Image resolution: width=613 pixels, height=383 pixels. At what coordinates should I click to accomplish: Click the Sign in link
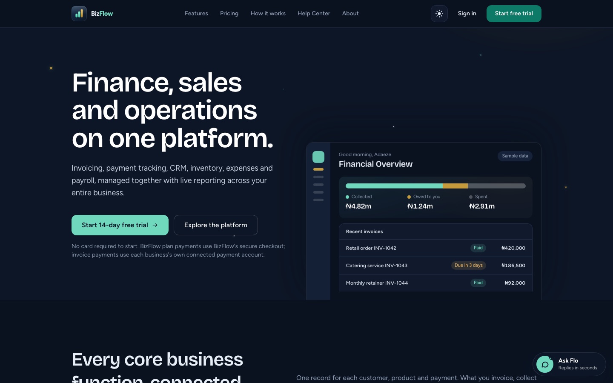[467, 14]
